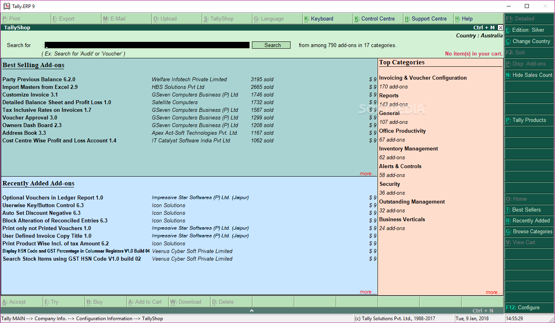Click the Edition: Silver side button
This screenshot has width=555, height=323.
529,30
